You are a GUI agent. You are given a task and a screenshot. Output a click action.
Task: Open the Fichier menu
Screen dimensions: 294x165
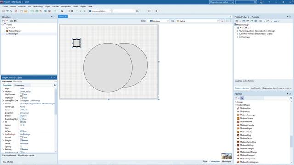click(x=5, y=6)
